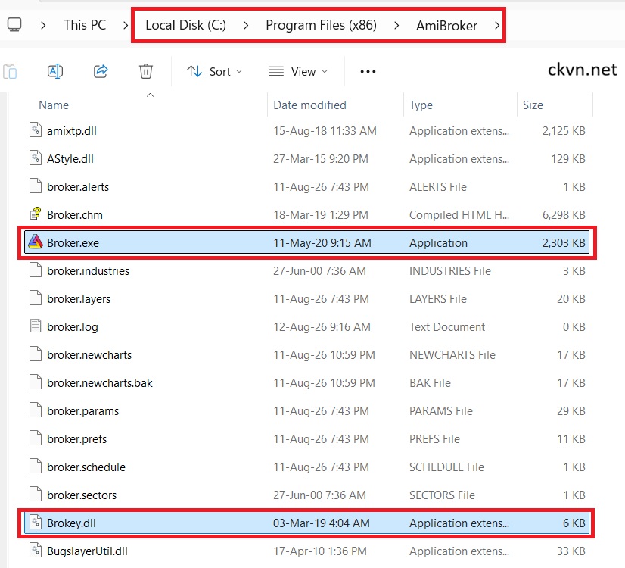Expand the chevron after This PC
The height and width of the screenshot is (568, 625).
pyautogui.click(x=125, y=26)
